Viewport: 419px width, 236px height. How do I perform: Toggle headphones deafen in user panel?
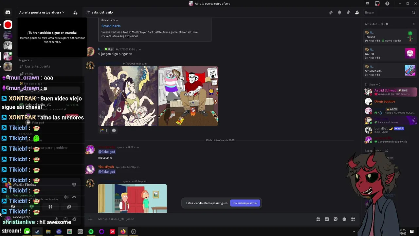point(65,219)
